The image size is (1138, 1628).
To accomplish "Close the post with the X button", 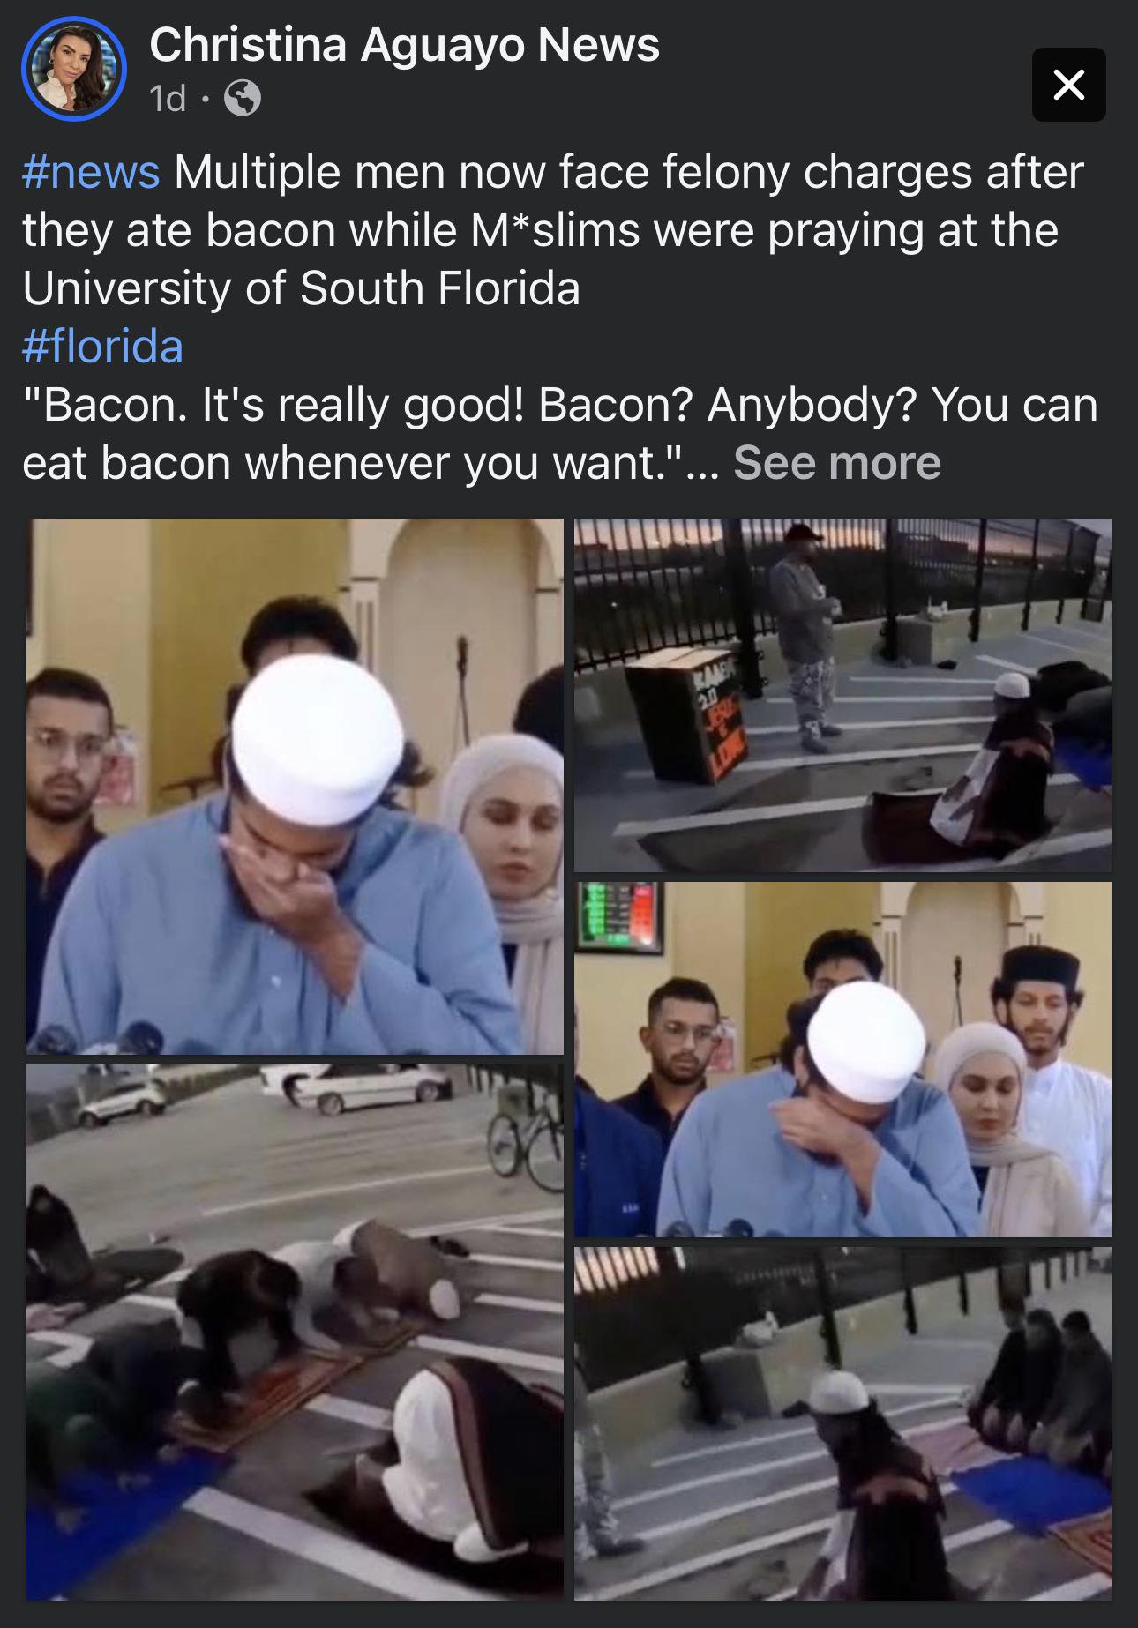I will [1068, 85].
